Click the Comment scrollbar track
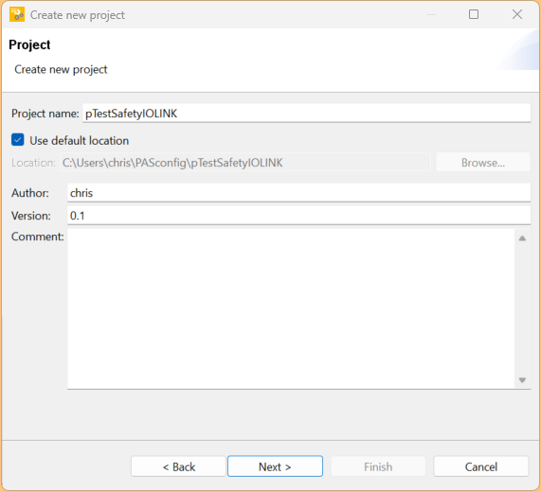 coord(522,308)
